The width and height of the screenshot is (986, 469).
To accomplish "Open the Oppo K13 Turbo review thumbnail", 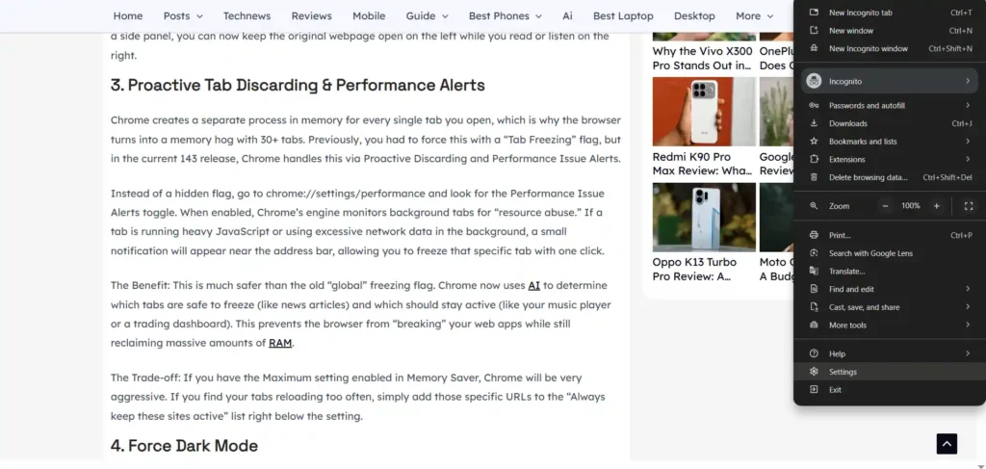I will pyautogui.click(x=704, y=217).
